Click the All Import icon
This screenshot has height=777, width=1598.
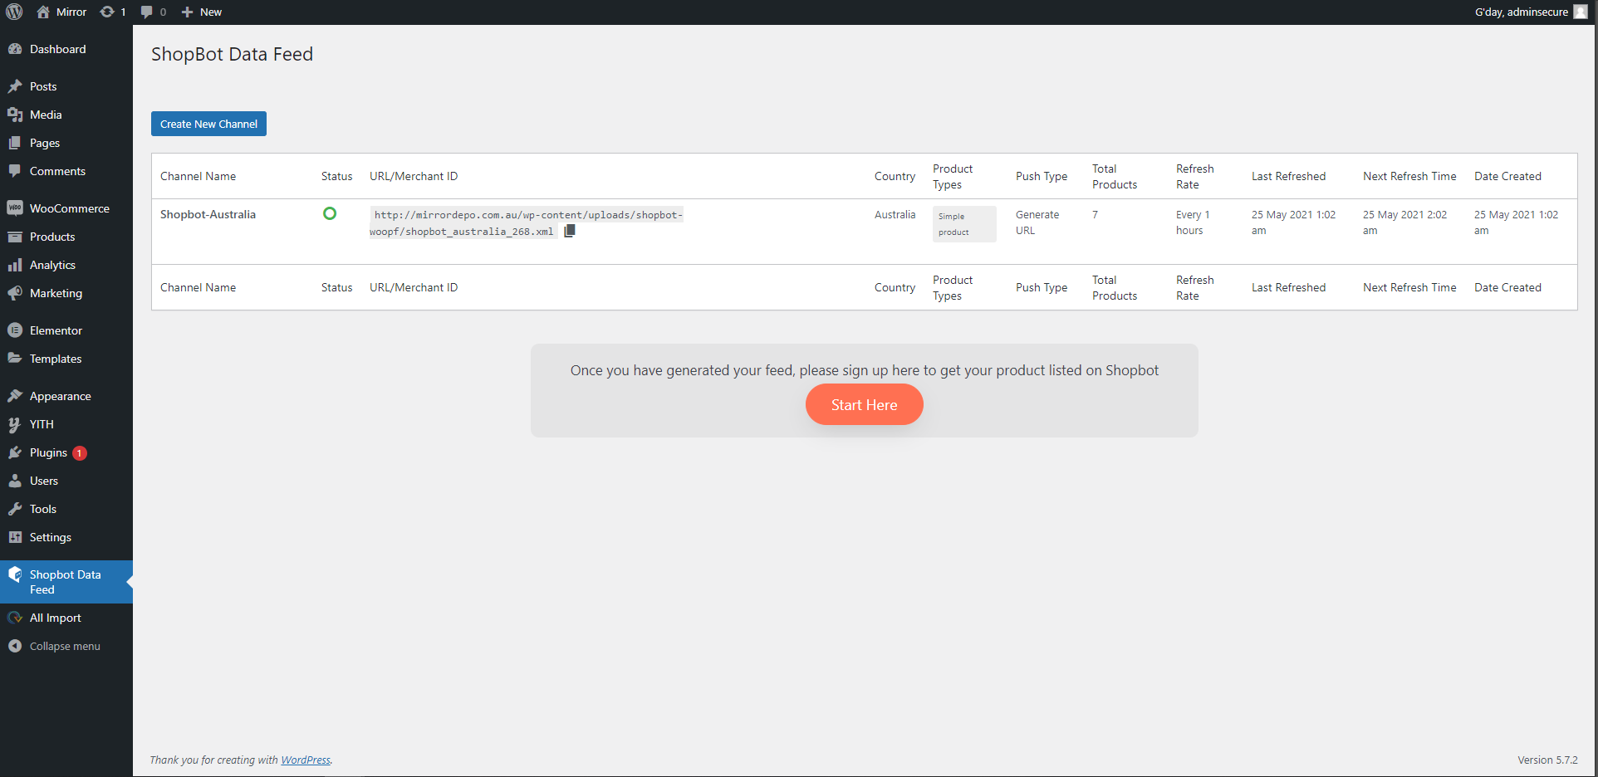15,618
